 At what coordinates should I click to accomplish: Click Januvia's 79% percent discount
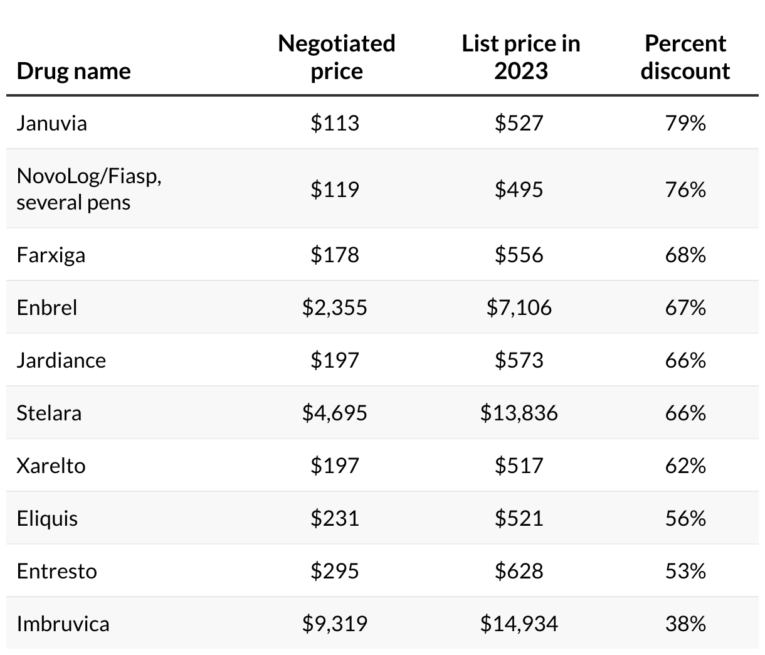pos(685,123)
